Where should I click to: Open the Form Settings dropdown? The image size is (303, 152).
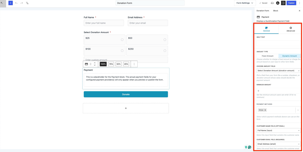pos(245,3)
